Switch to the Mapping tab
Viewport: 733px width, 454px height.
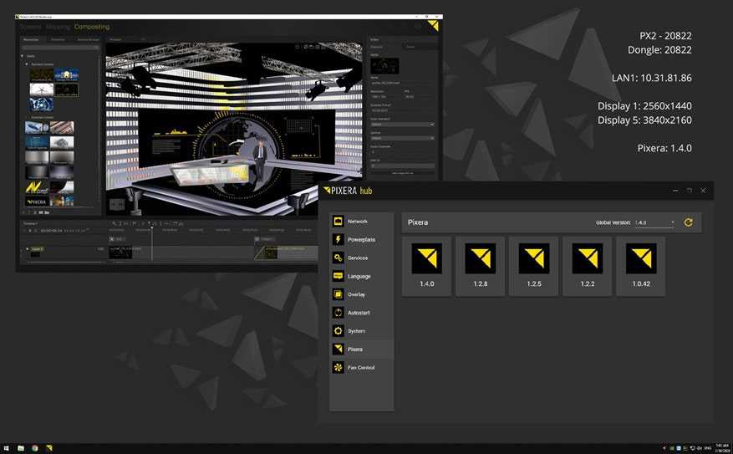(58, 27)
